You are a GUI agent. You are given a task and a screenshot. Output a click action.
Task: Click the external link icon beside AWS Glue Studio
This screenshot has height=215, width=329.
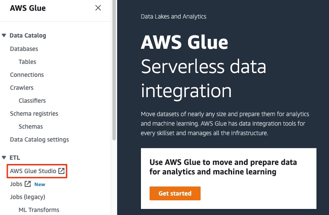(x=61, y=171)
